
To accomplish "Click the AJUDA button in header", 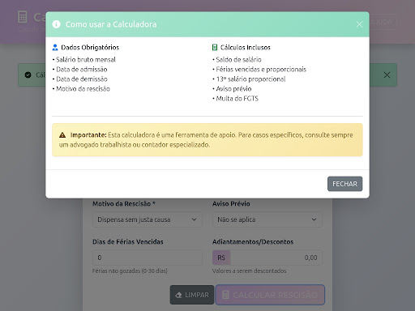I will click(x=382, y=22).
